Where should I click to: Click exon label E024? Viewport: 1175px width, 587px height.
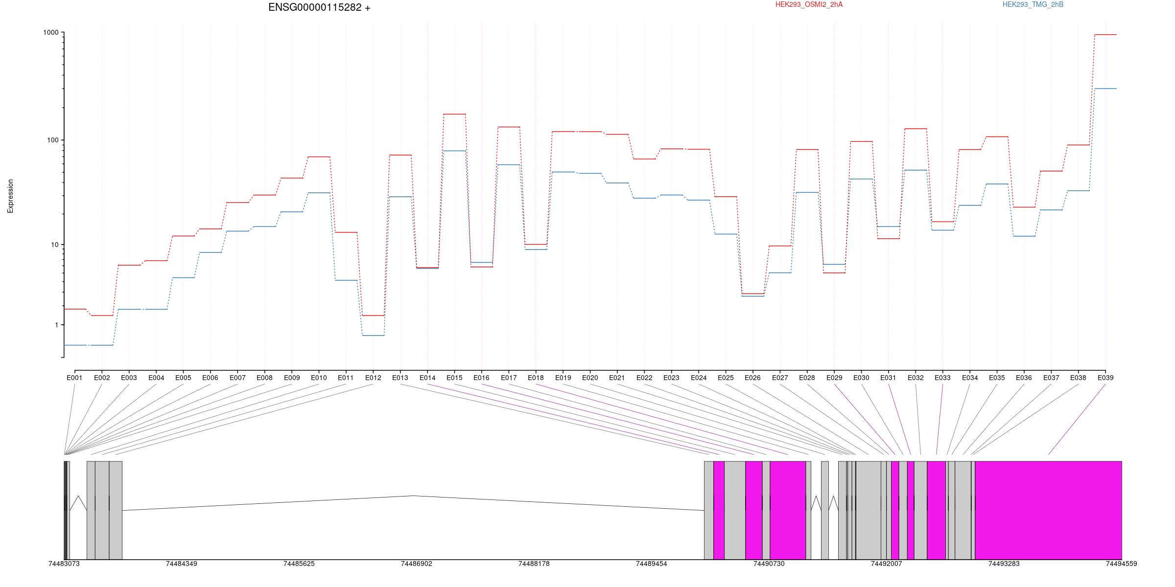(699, 378)
